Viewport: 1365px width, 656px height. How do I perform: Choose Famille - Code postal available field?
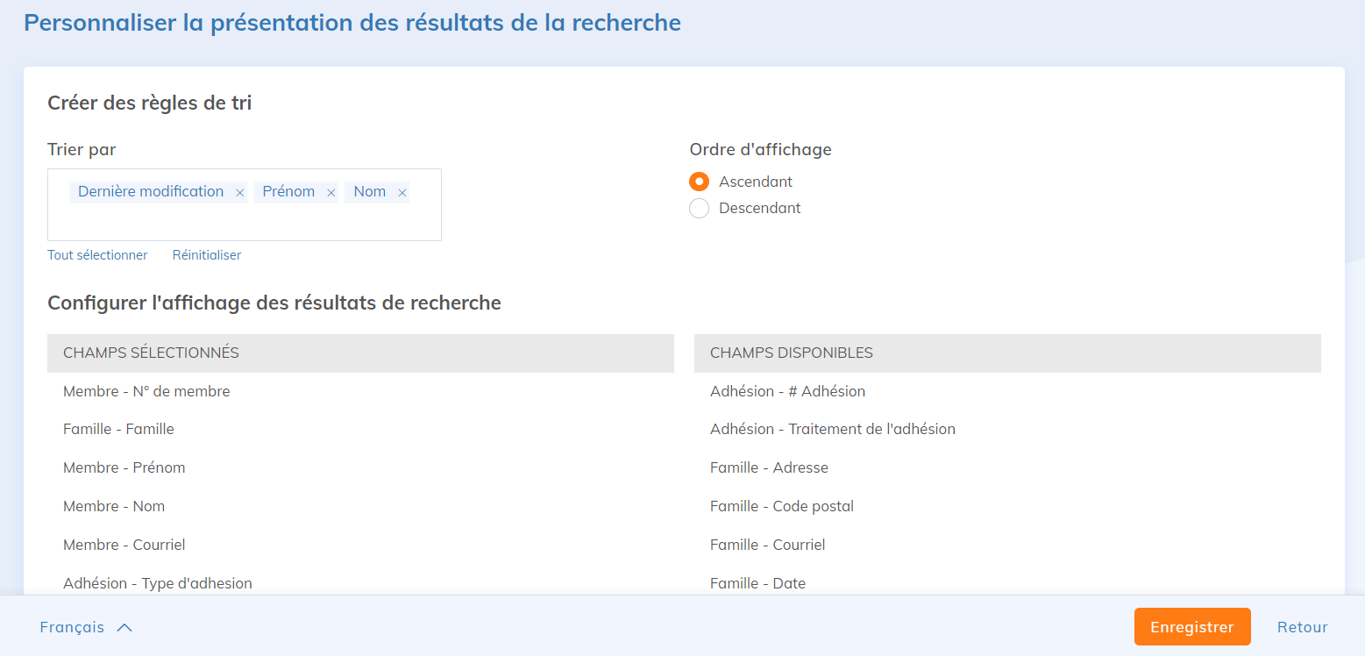coord(781,506)
